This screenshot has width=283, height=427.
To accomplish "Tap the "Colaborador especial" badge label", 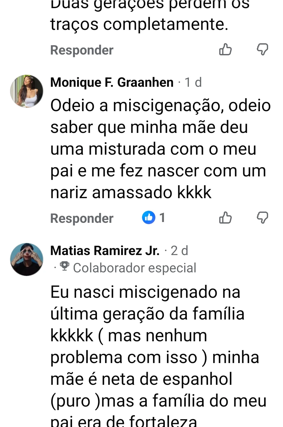I will pyautogui.click(x=134, y=268).
